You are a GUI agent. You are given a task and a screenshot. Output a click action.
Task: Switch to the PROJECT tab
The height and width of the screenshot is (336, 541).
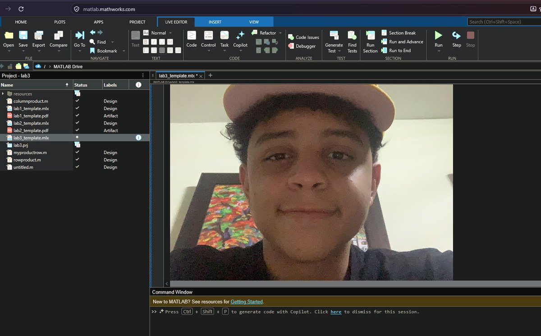pos(138,22)
